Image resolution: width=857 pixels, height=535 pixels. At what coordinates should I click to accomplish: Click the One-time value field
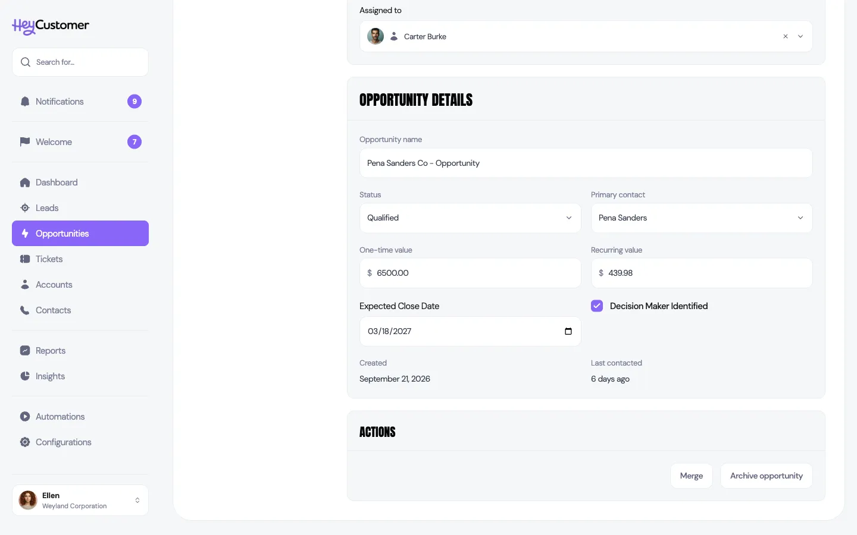point(470,273)
